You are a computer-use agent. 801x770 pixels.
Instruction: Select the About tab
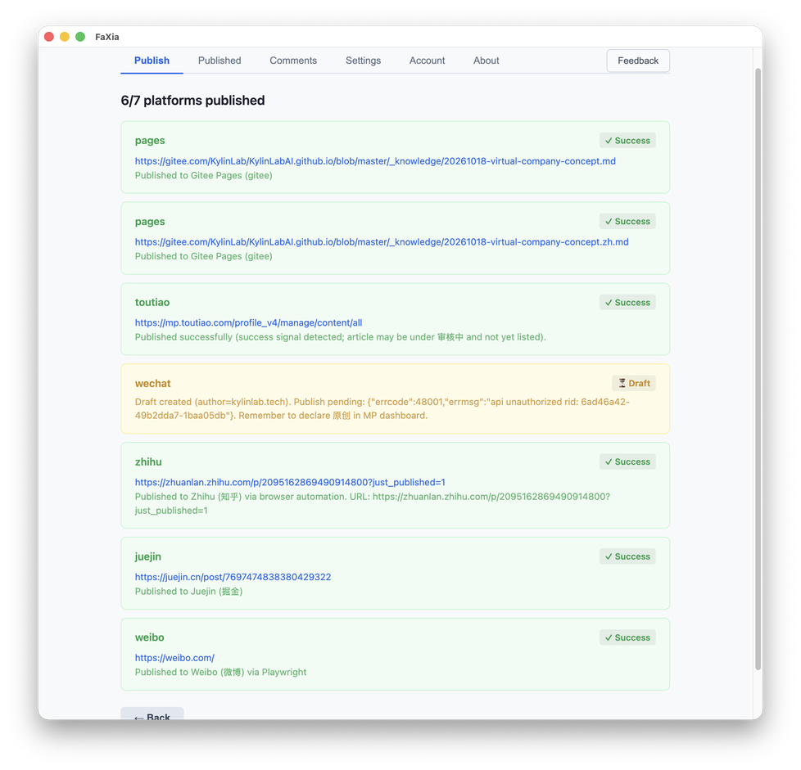(486, 61)
